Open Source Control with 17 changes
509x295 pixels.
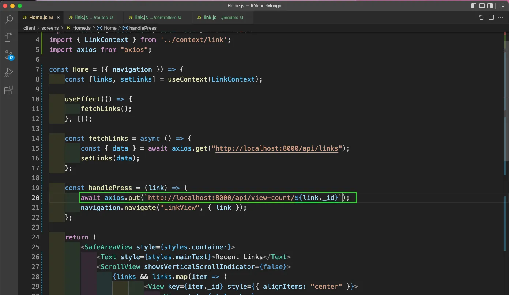(x=9, y=55)
